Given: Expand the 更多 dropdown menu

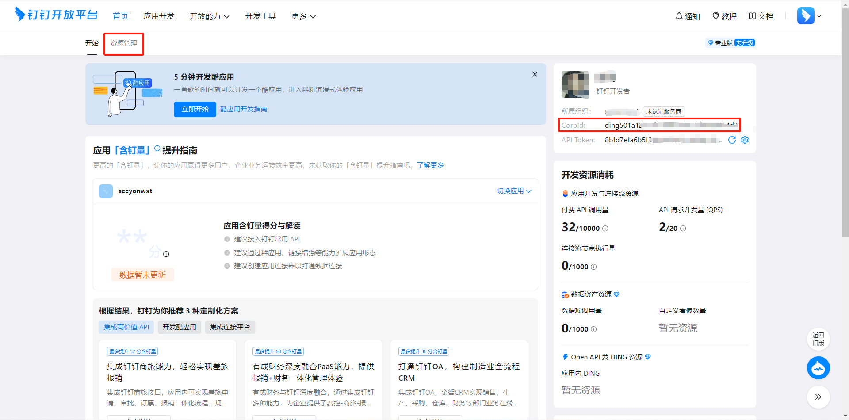Looking at the screenshot, I should coord(304,16).
